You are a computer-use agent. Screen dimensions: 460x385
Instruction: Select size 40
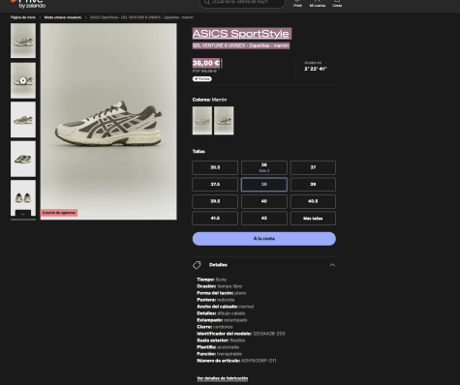tap(264, 201)
